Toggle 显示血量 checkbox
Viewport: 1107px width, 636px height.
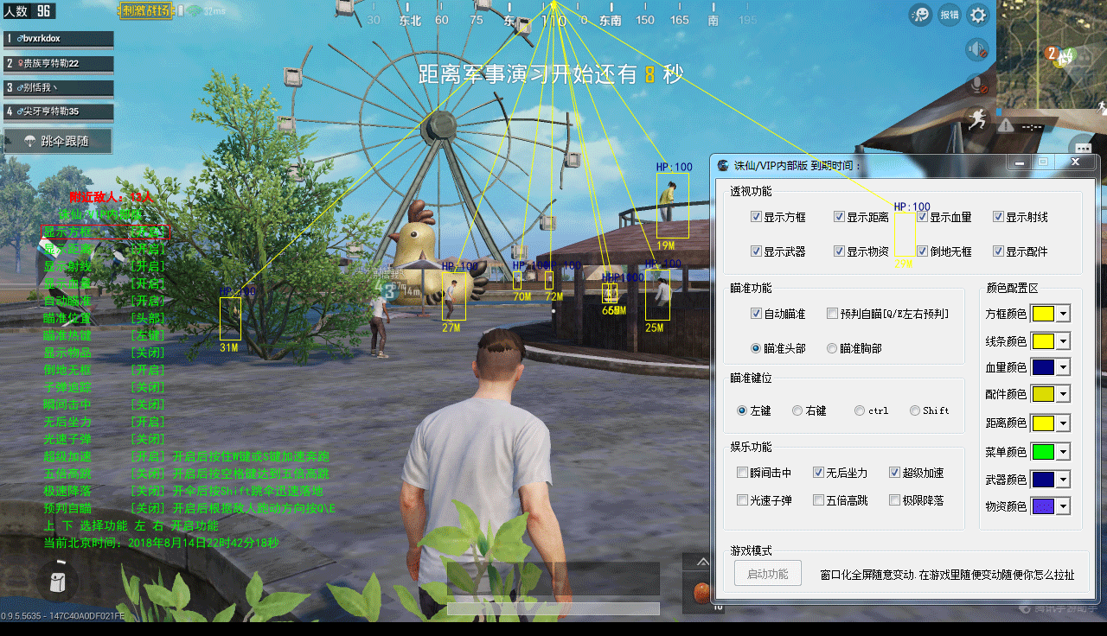coord(923,217)
